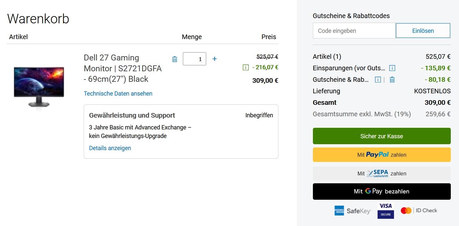Remove the Dell monitor from the cart

click(175, 59)
